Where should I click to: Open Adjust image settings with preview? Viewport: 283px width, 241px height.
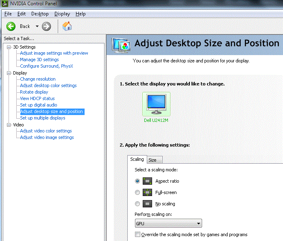click(54, 53)
